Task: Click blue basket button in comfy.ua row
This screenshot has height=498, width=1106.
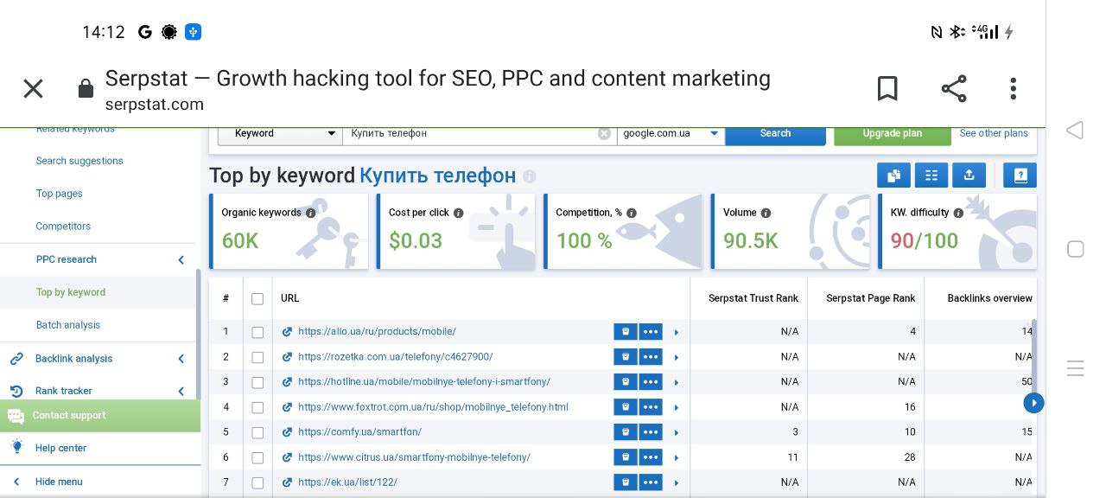Action: (x=626, y=432)
